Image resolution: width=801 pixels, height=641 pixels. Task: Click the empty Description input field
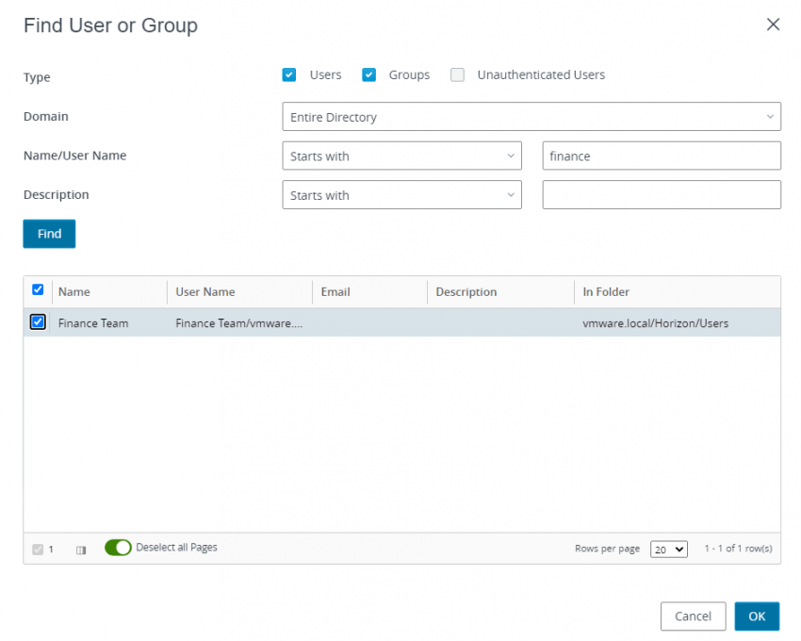click(x=661, y=194)
